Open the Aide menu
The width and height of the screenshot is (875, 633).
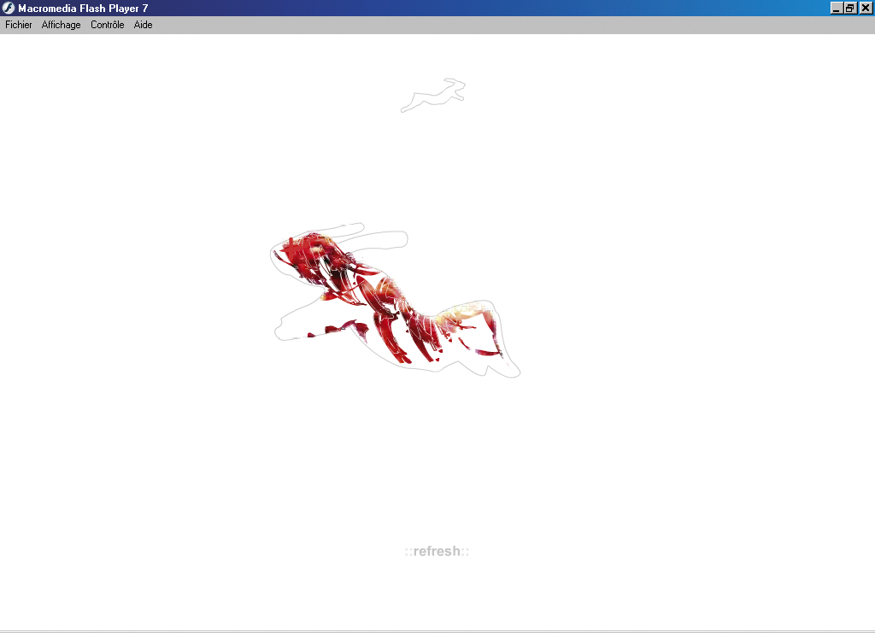(143, 25)
